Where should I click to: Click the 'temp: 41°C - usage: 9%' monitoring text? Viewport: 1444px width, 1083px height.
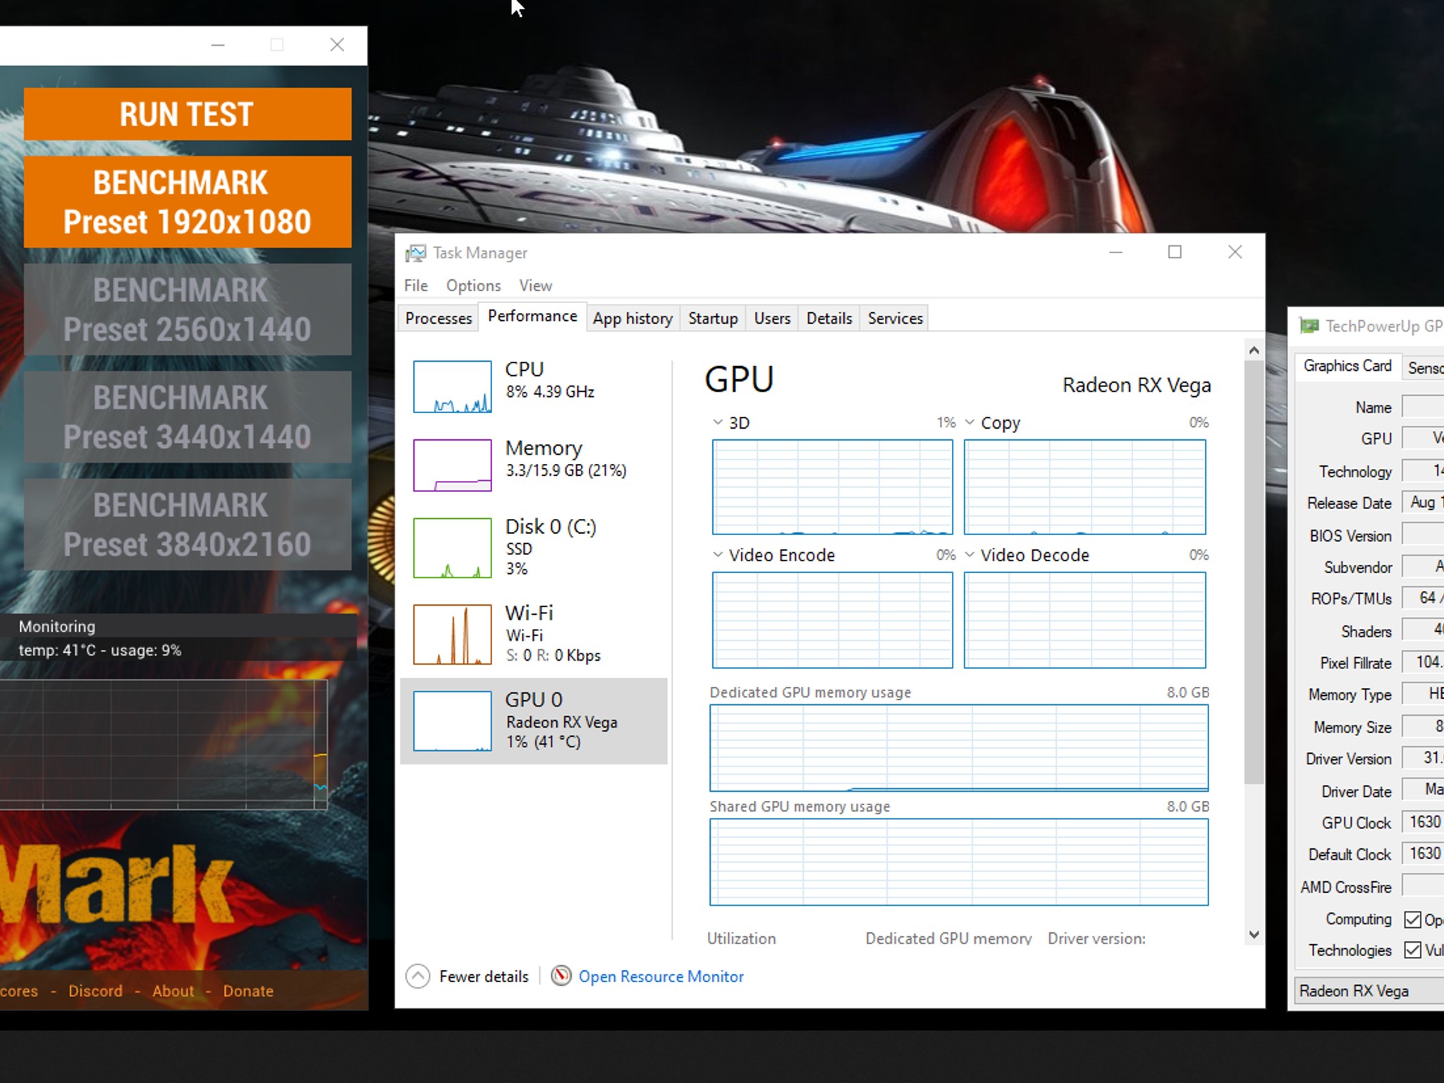coord(99,650)
